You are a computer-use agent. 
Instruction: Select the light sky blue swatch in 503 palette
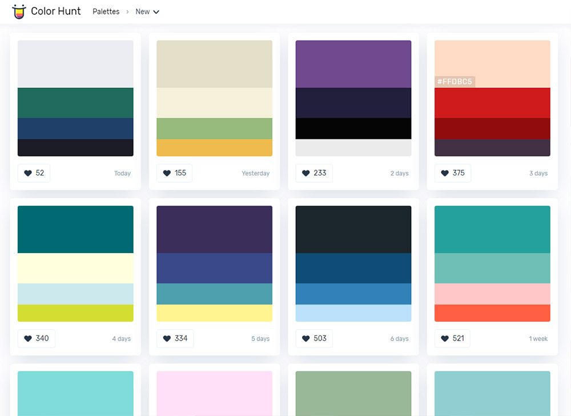[353, 313]
